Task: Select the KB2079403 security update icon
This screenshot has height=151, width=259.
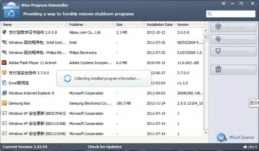Action: [x=4, y=113]
